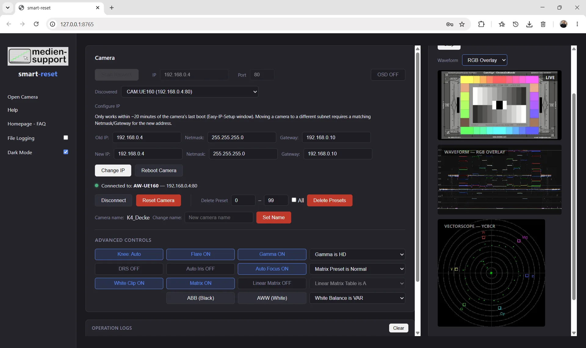Go back using browser back arrow
Image resolution: width=586 pixels, height=348 pixels.
coord(9,24)
